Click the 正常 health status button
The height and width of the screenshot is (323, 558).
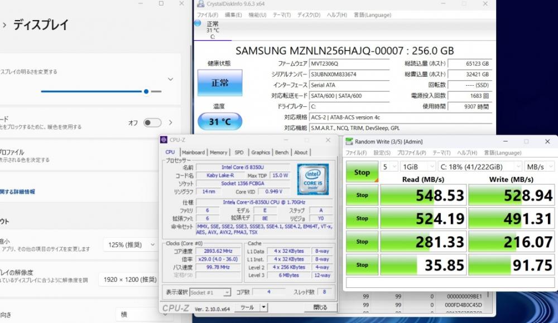220,82
